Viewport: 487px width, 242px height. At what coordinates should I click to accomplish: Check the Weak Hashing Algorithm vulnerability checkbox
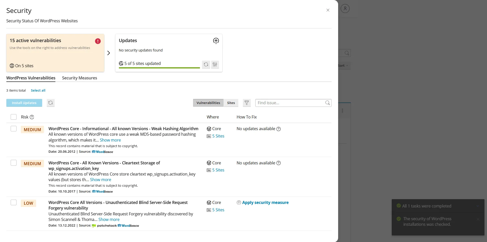(x=13, y=129)
